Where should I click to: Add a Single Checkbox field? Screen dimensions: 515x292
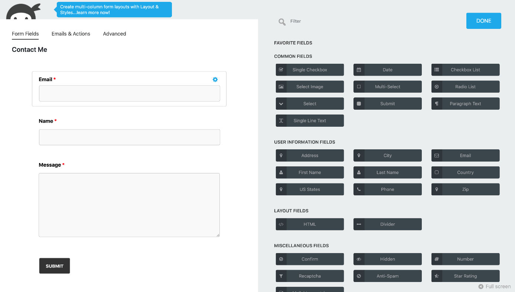point(310,70)
